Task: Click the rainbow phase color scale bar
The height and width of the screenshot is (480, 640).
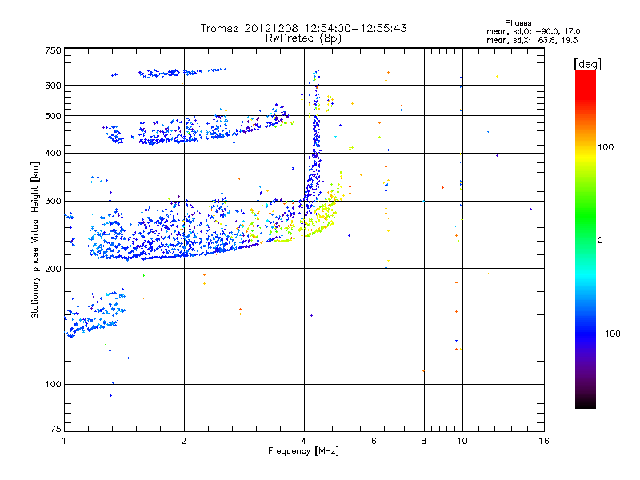Action: click(586, 238)
